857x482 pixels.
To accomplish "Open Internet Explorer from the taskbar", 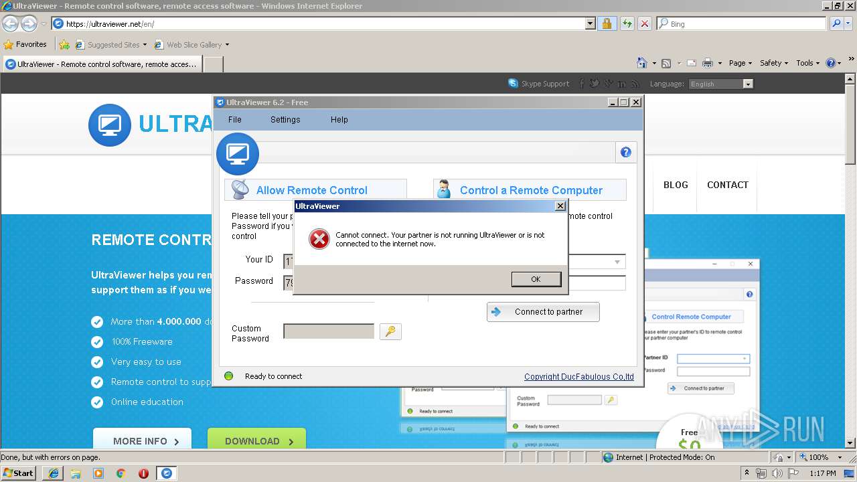I will click(53, 473).
